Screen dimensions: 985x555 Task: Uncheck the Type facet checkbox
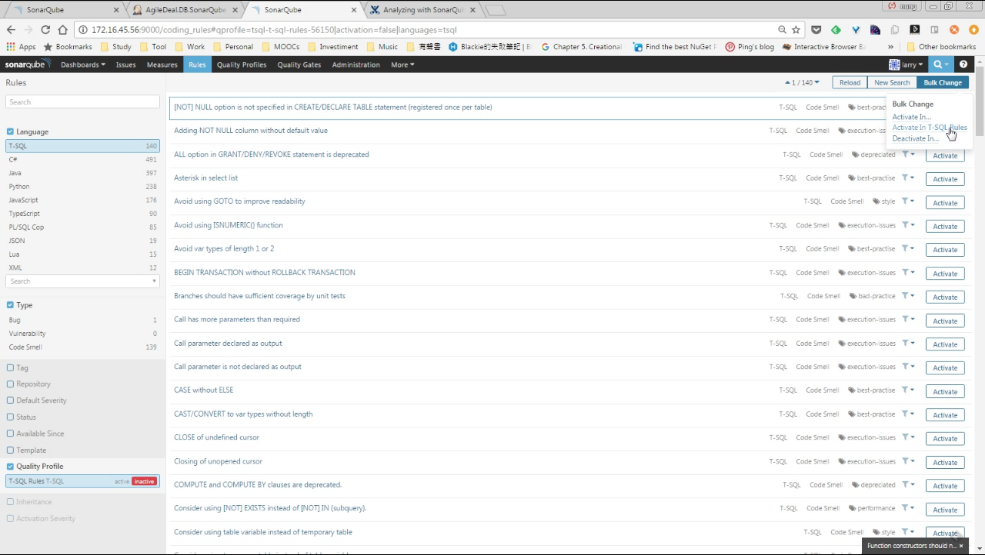coord(10,305)
